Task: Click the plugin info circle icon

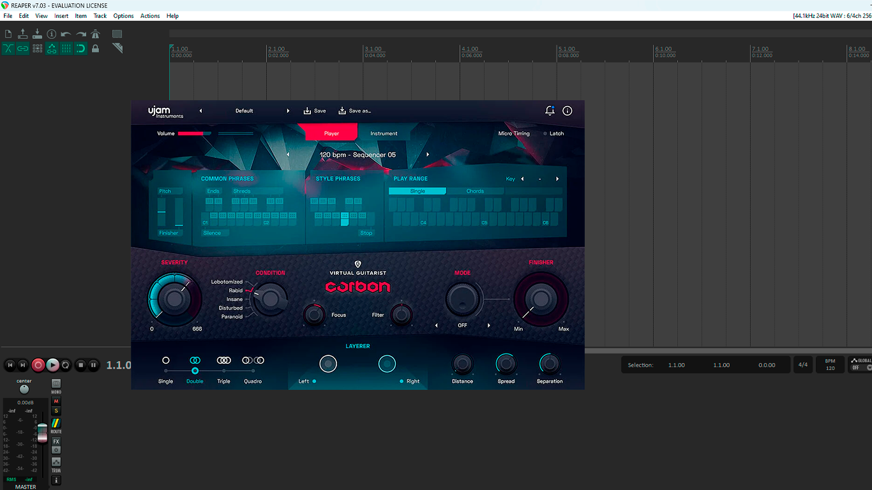Action: (x=568, y=110)
